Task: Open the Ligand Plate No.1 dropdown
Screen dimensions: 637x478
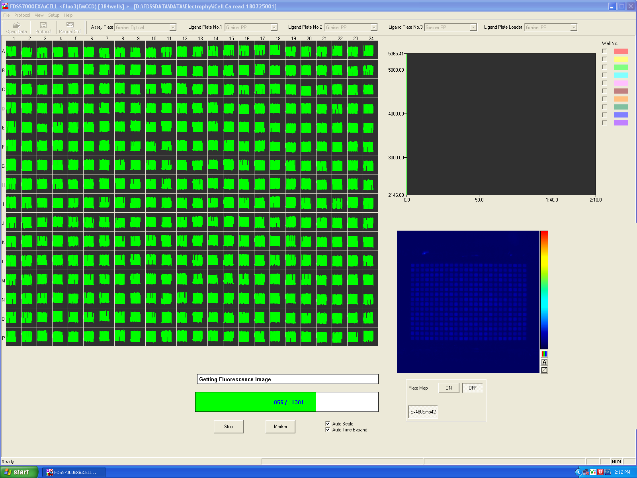Action: point(274,27)
